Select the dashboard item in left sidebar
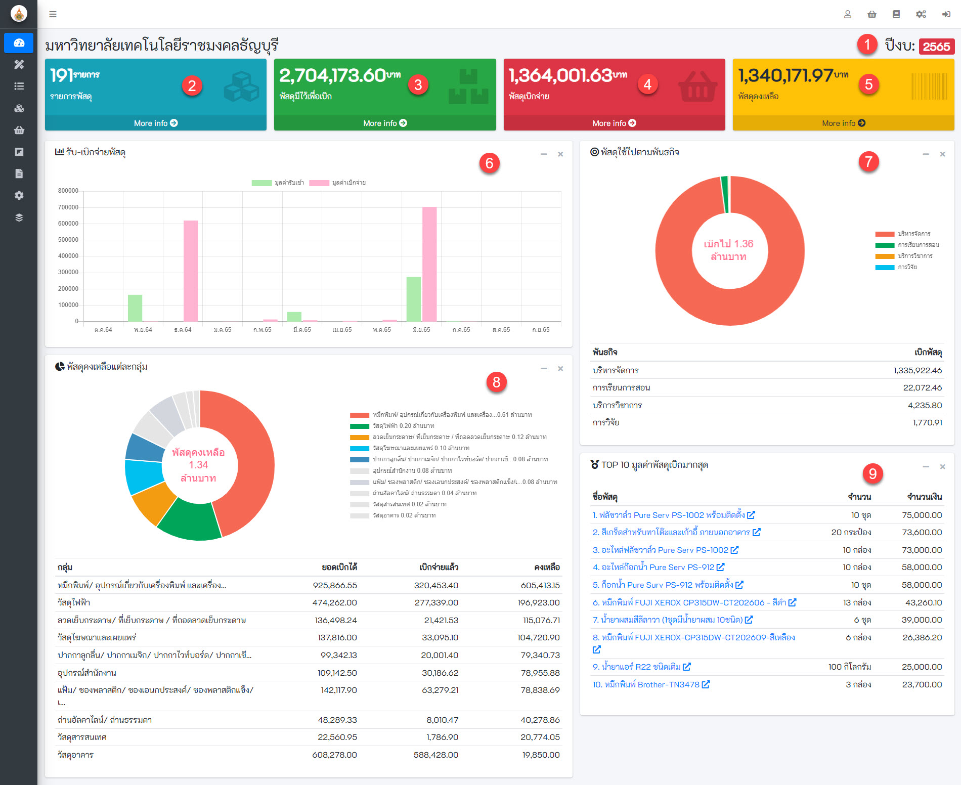 (19, 43)
